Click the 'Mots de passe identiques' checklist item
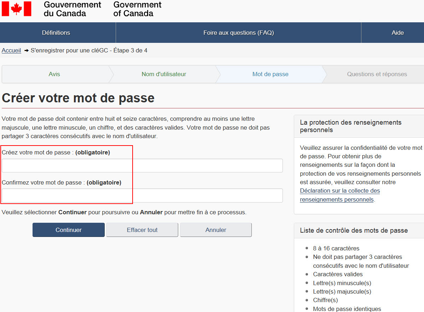This screenshot has width=424, height=312. click(x=347, y=309)
